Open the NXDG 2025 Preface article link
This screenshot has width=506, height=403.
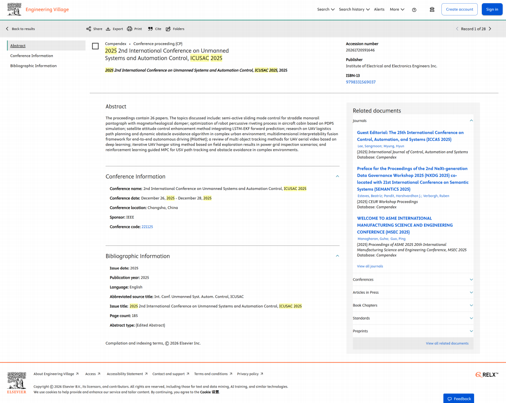pos(413,179)
